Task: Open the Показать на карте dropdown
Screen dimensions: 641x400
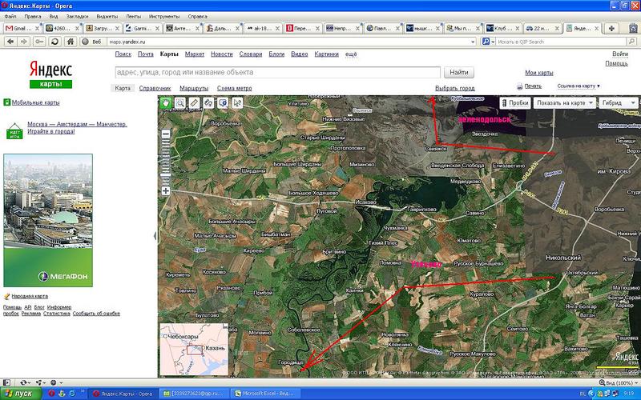Action: (x=564, y=103)
